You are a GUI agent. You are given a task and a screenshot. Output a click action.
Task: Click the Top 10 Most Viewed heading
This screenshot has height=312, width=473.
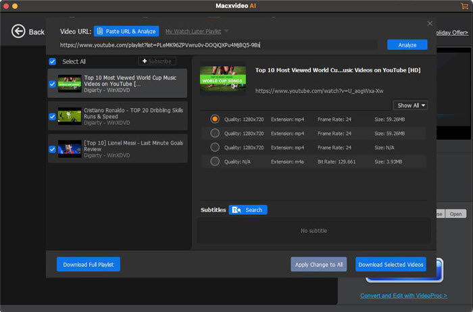click(x=338, y=70)
